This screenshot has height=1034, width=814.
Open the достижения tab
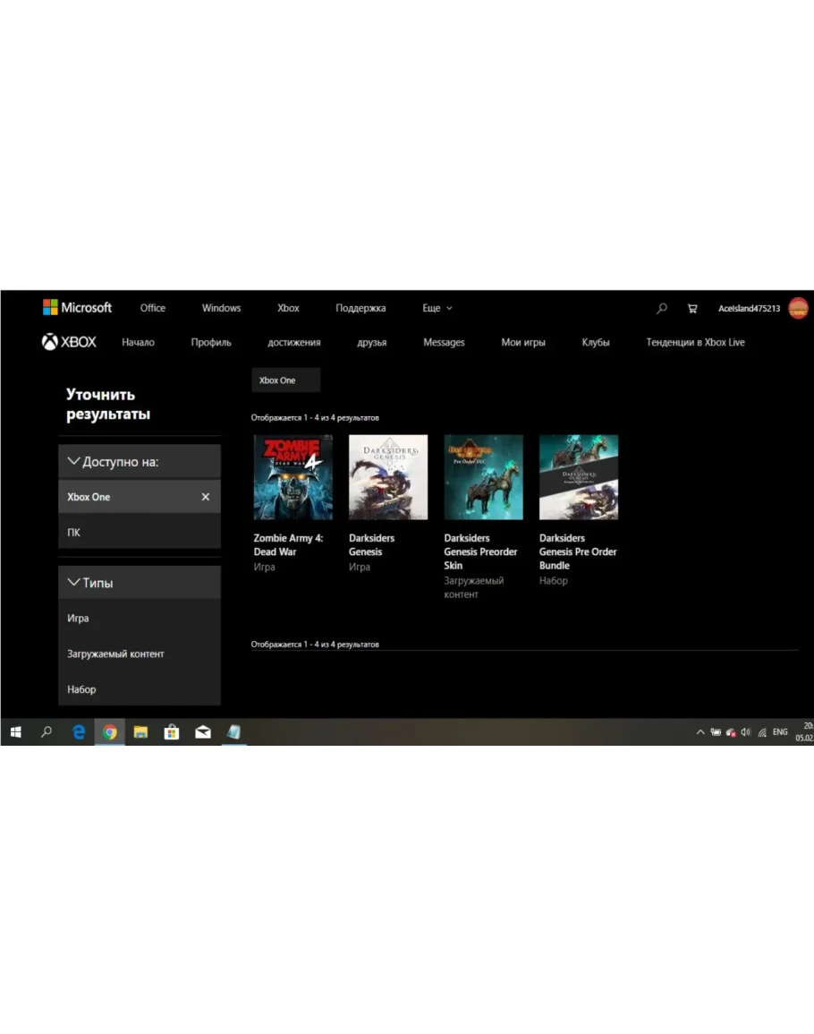pos(293,343)
